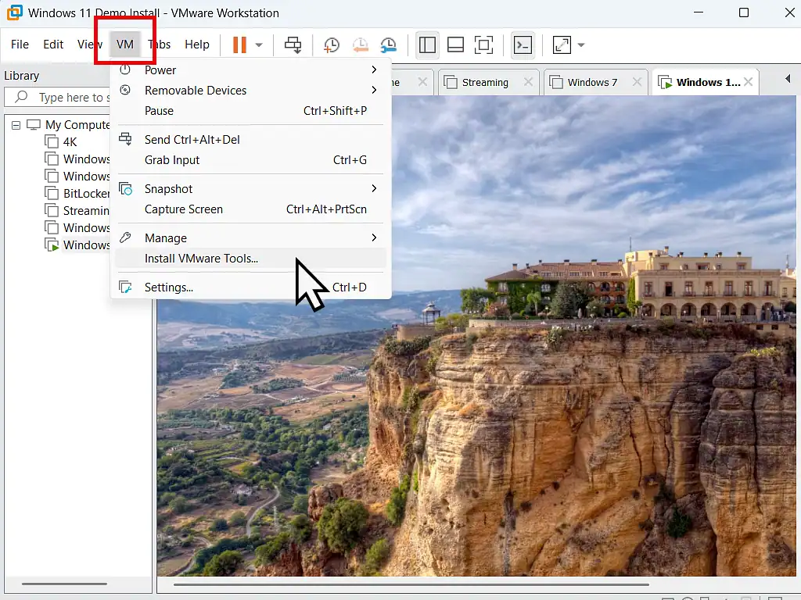Select the Take Snapshot toolbar icon
The width and height of the screenshot is (801, 600).
(x=331, y=45)
